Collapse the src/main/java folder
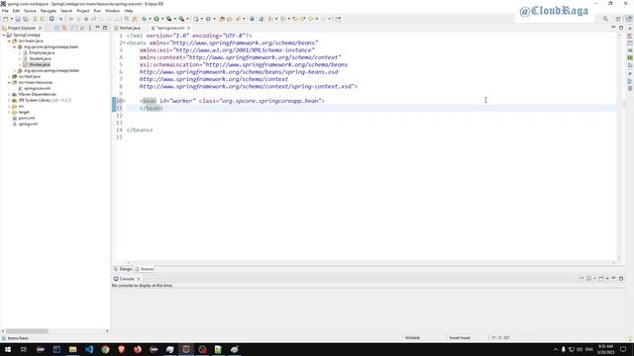This screenshot has width=634, height=356. pos(9,41)
